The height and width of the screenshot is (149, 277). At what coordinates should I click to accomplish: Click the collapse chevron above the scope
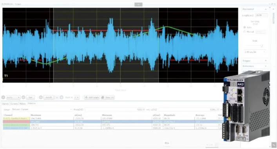coord(138,4)
